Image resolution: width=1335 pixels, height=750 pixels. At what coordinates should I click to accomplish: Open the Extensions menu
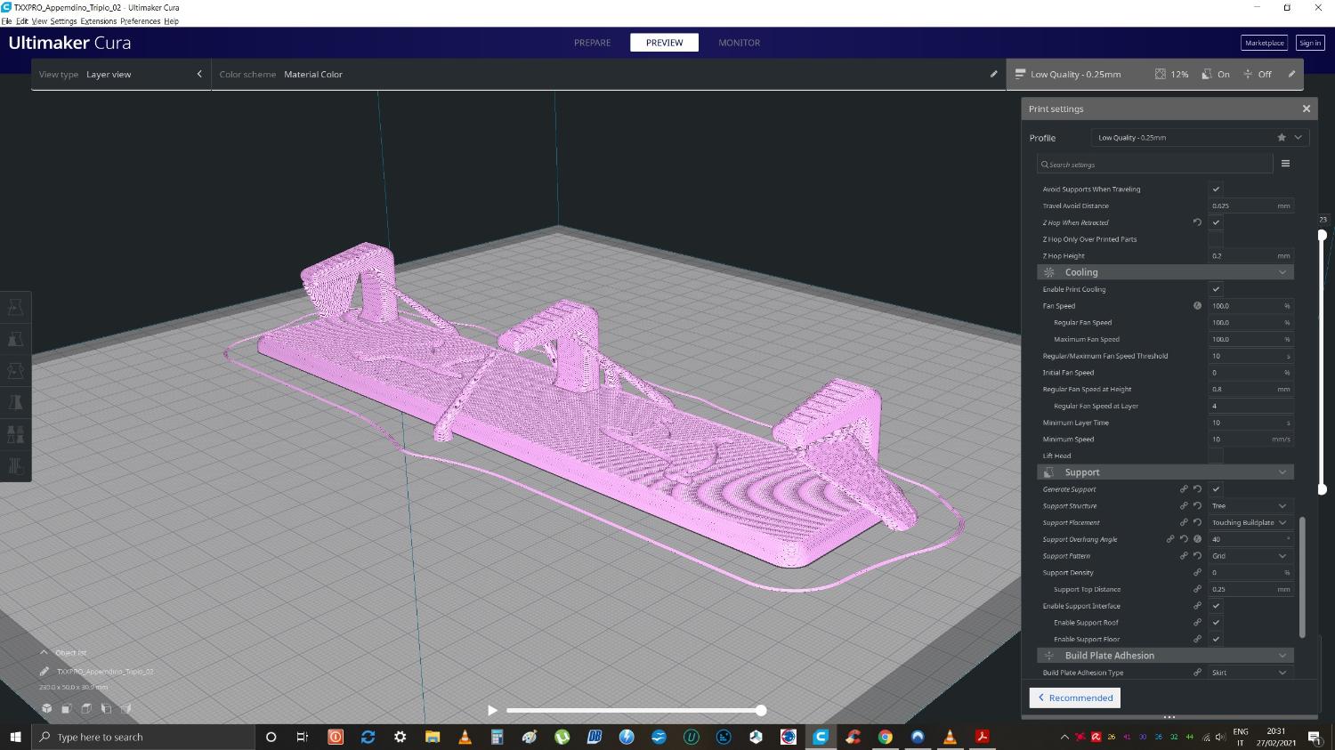pos(98,21)
